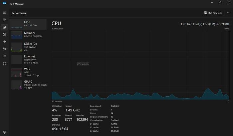Viewport: 233px width, 136px height.
Task: Select the Ethernet Radmin VPN entry
Action: [x=28, y=60]
